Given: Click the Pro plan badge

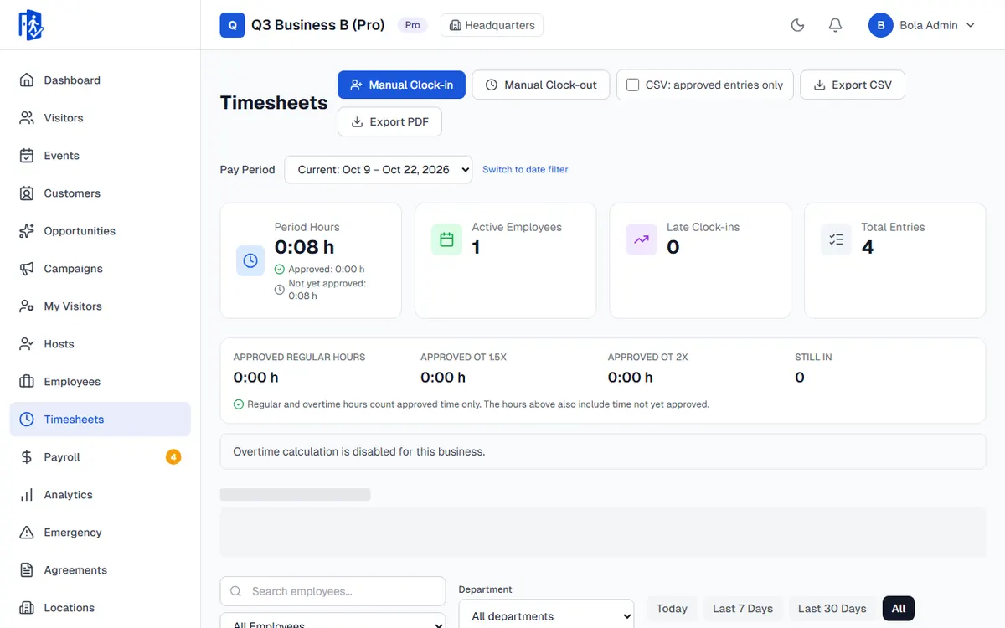Looking at the screenshot, I should 413,25.
